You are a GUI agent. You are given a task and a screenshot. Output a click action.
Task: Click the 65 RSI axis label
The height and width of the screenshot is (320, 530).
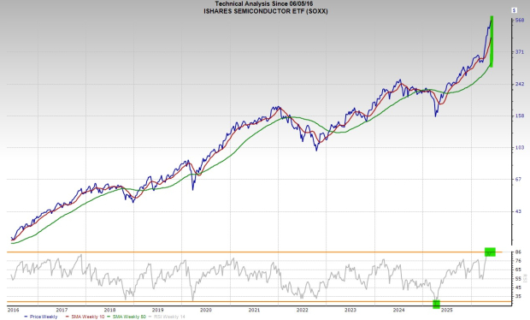point(518,270)
